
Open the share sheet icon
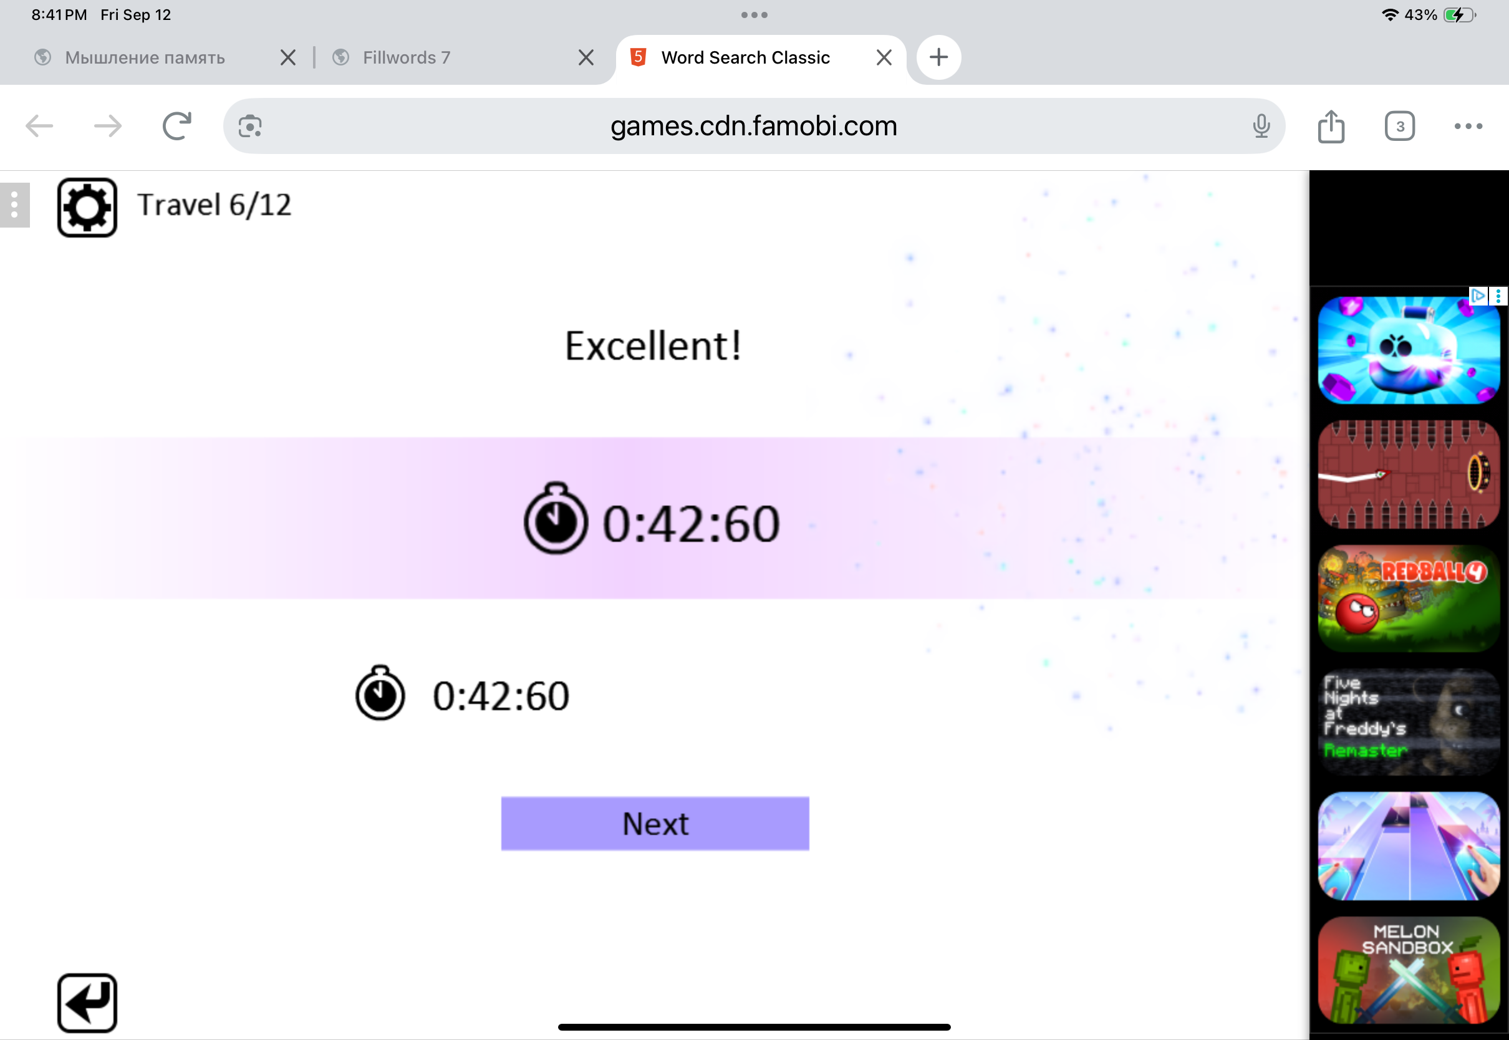(x=1331, y=126)
